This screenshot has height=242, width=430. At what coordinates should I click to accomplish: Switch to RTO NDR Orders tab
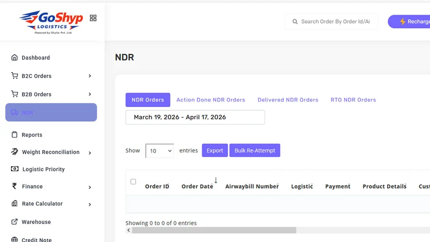[x=353, y=100]
